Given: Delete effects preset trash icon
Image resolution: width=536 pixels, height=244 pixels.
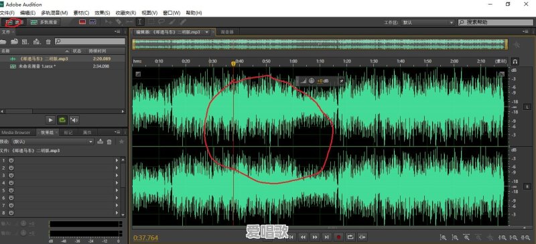Looking at the screenshot, I should (x=109, y=141).
